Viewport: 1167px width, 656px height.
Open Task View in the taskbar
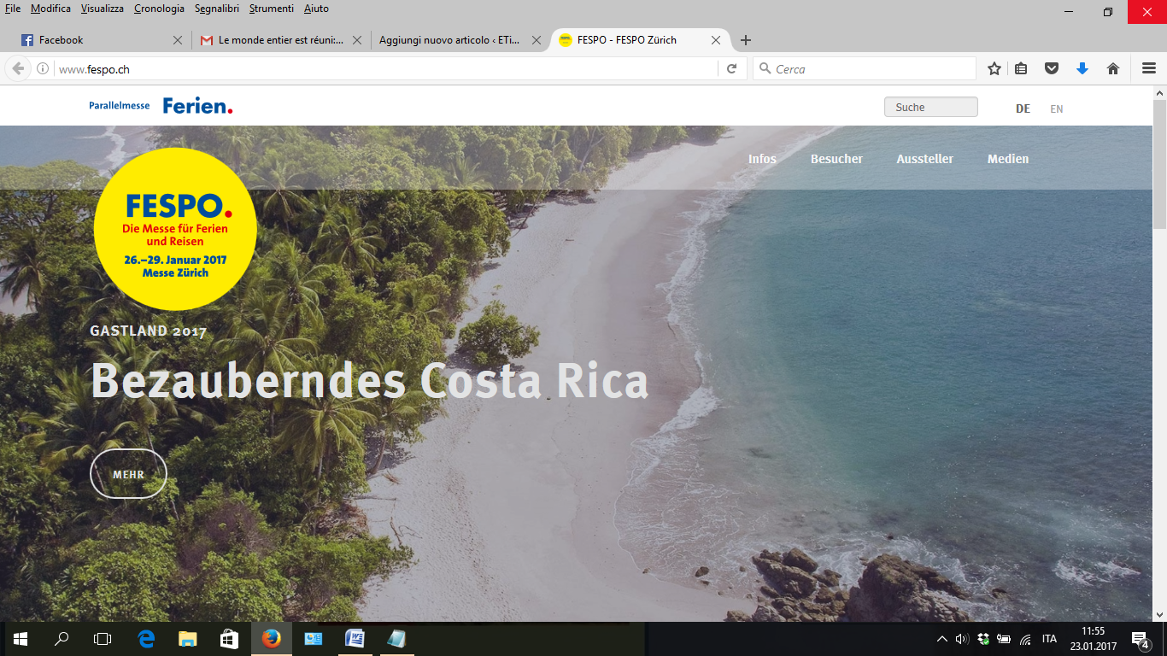point(103,639)
